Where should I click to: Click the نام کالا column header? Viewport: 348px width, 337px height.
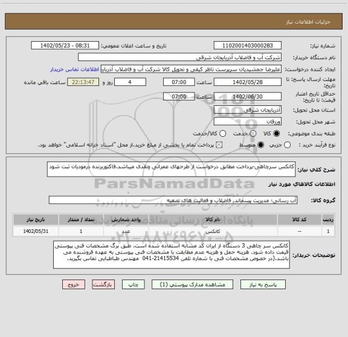[x=213, y=220]
